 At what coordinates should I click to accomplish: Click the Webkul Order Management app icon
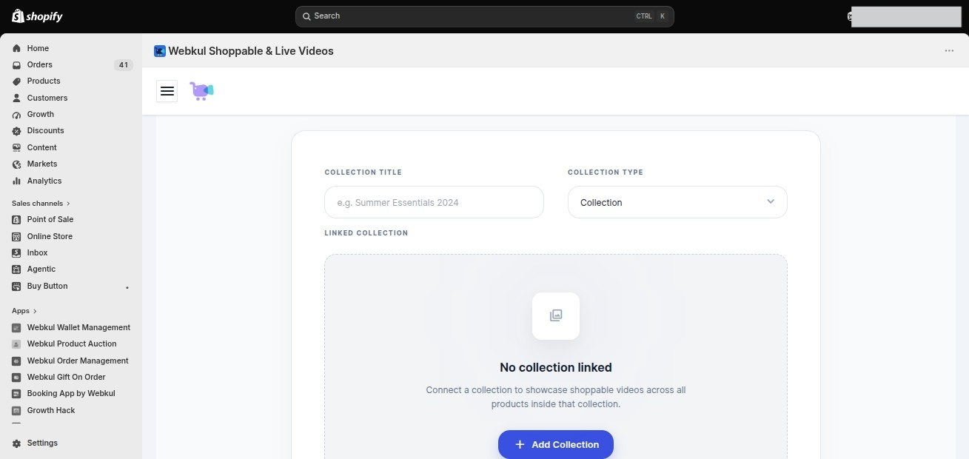(16, 361)
